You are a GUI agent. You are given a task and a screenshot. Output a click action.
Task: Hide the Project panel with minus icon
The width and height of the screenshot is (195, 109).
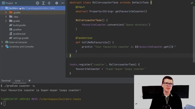coord(62,3)
